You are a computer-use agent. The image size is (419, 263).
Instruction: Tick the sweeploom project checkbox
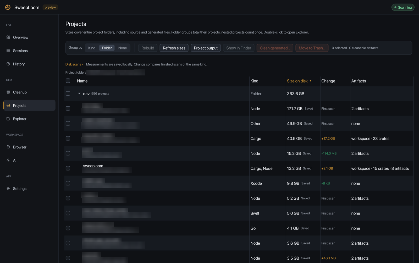click(68, 168)
